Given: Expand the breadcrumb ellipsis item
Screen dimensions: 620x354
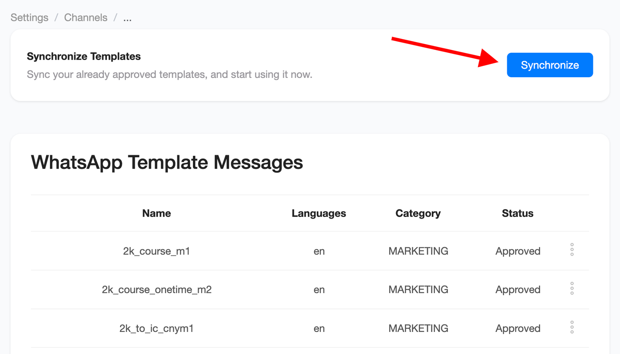Looking at the screenshot, I should pos(127,18).
